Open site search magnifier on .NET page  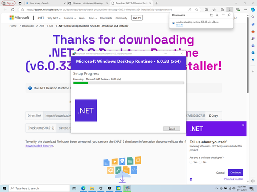coord(235,18)
